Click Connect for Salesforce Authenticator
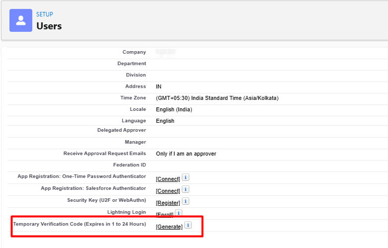 point(168,191)
